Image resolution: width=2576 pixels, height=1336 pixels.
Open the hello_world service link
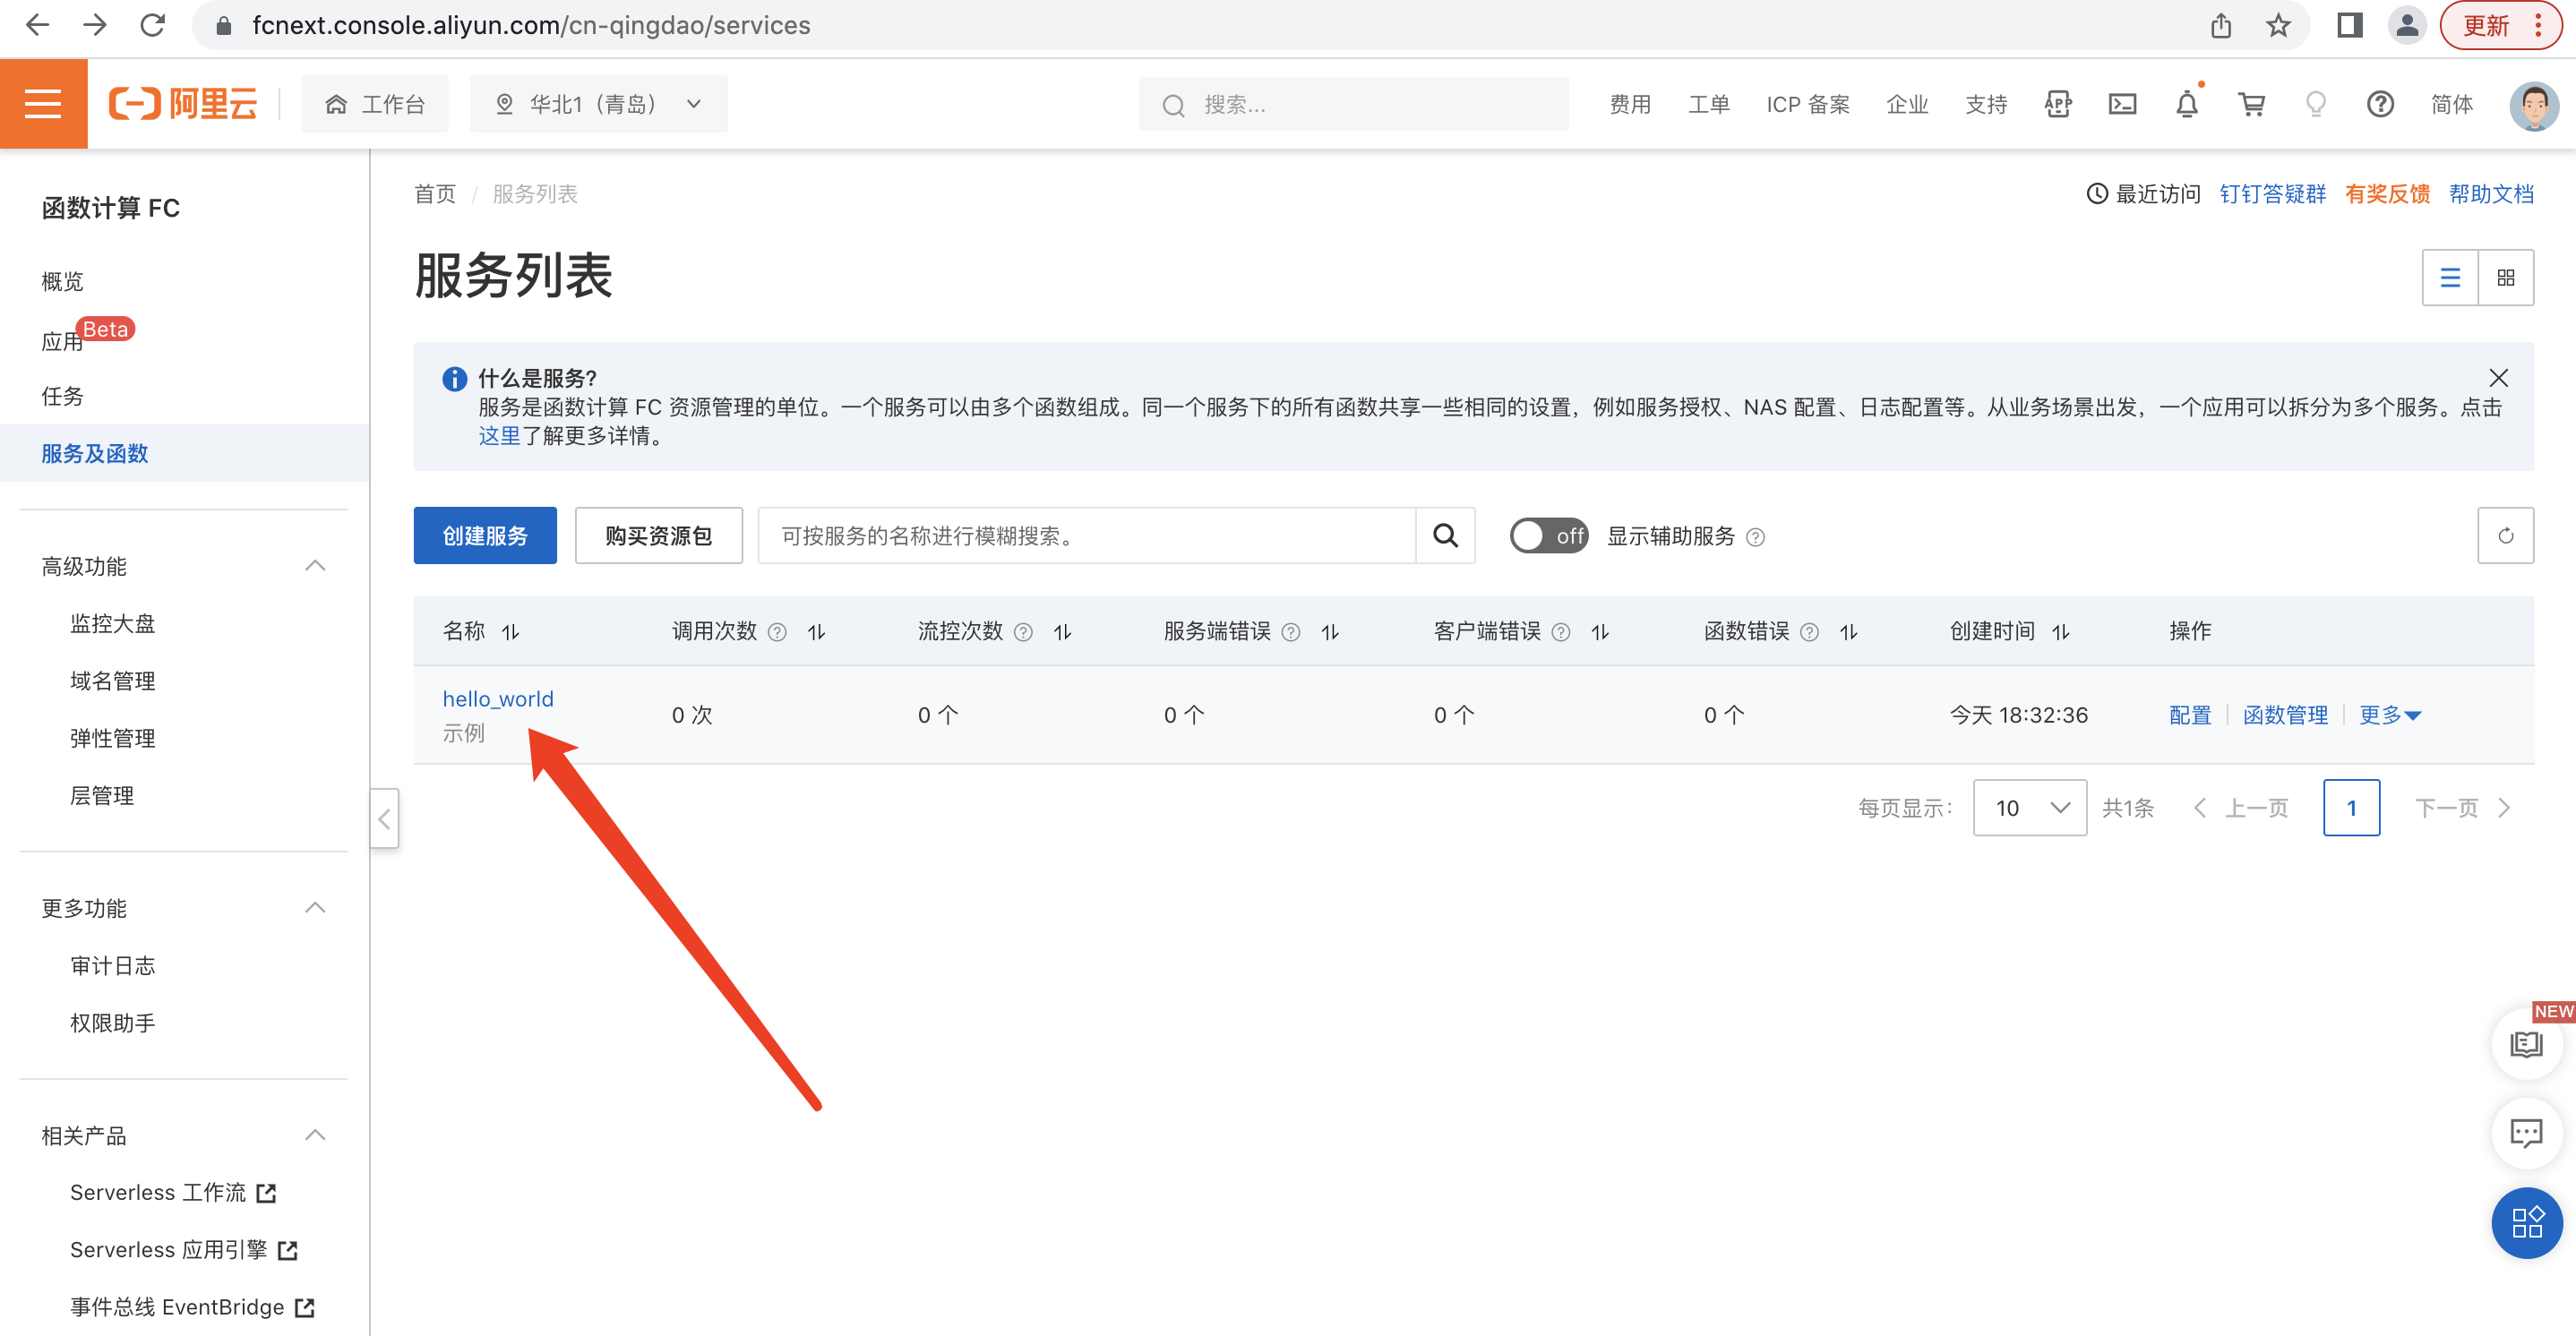[498, 699]
